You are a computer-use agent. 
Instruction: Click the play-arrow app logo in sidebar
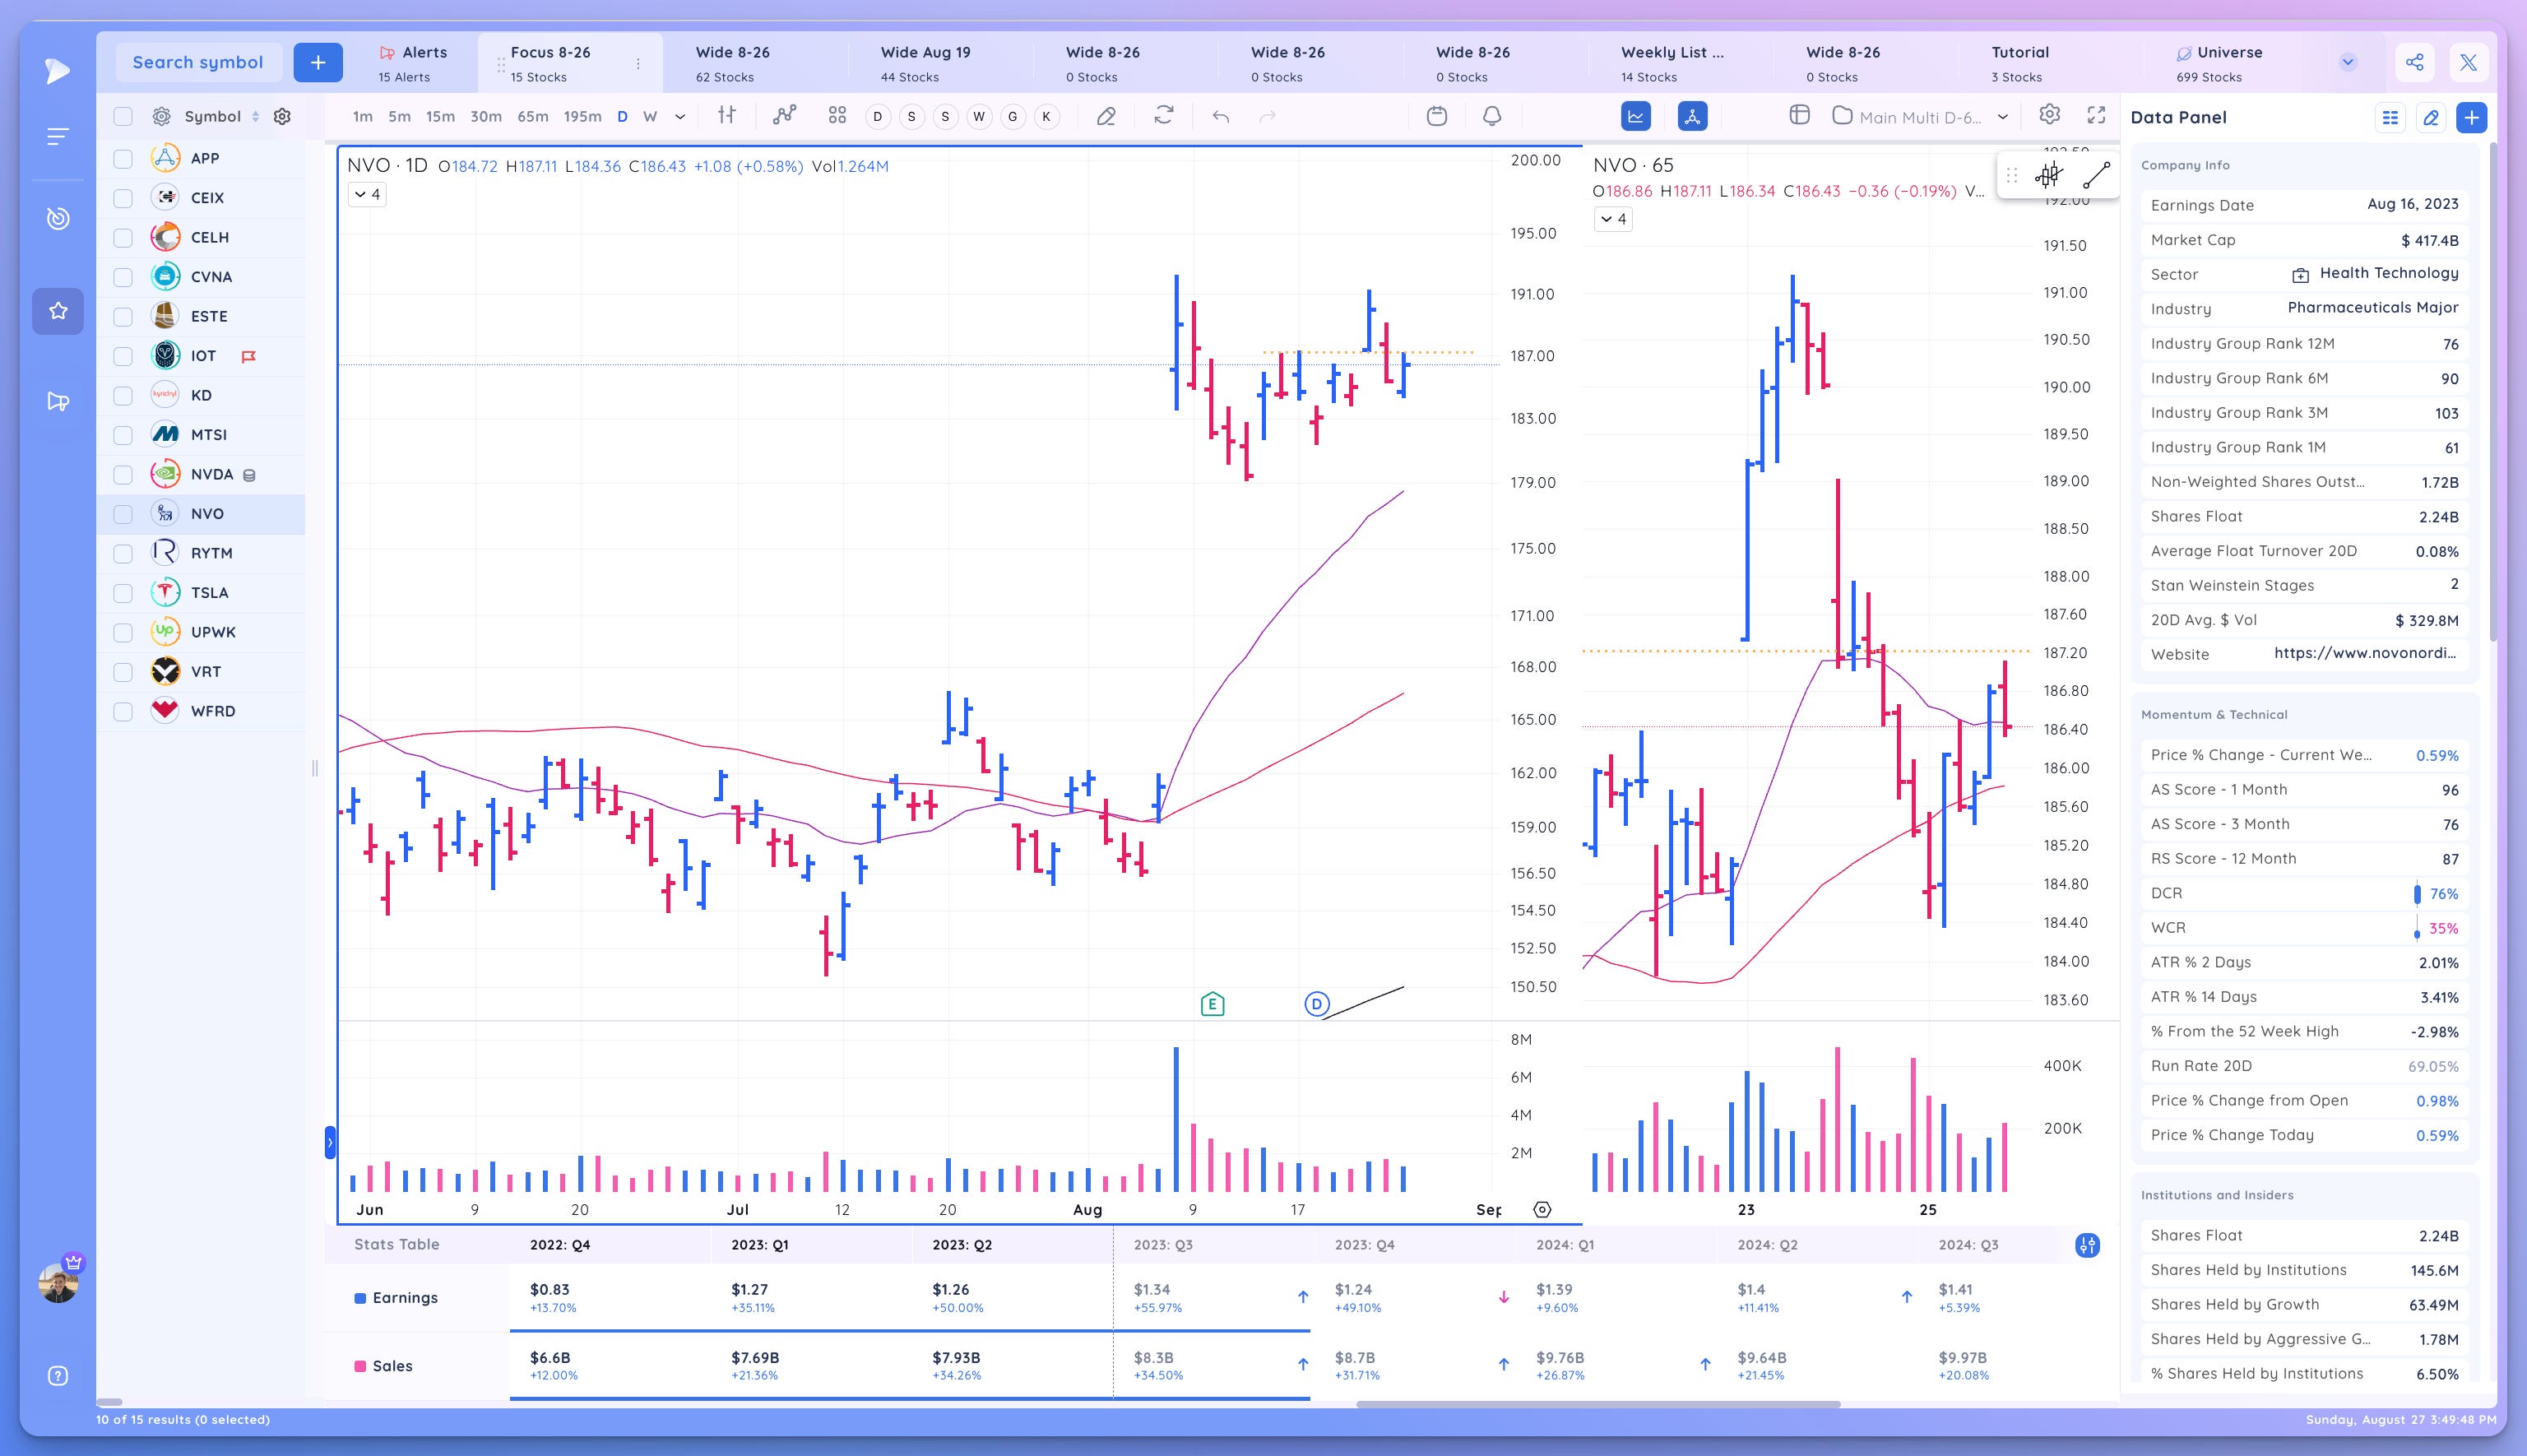pyautogui.click(x=58, y=70)
